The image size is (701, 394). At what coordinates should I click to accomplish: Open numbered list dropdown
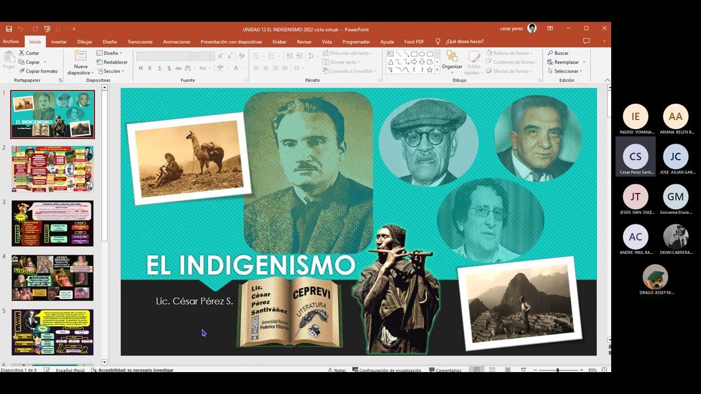click(279, 56)
